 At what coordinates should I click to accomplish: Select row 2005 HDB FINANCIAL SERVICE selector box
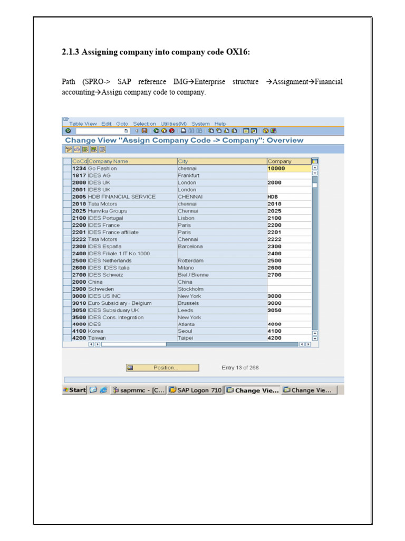[67, 197]
